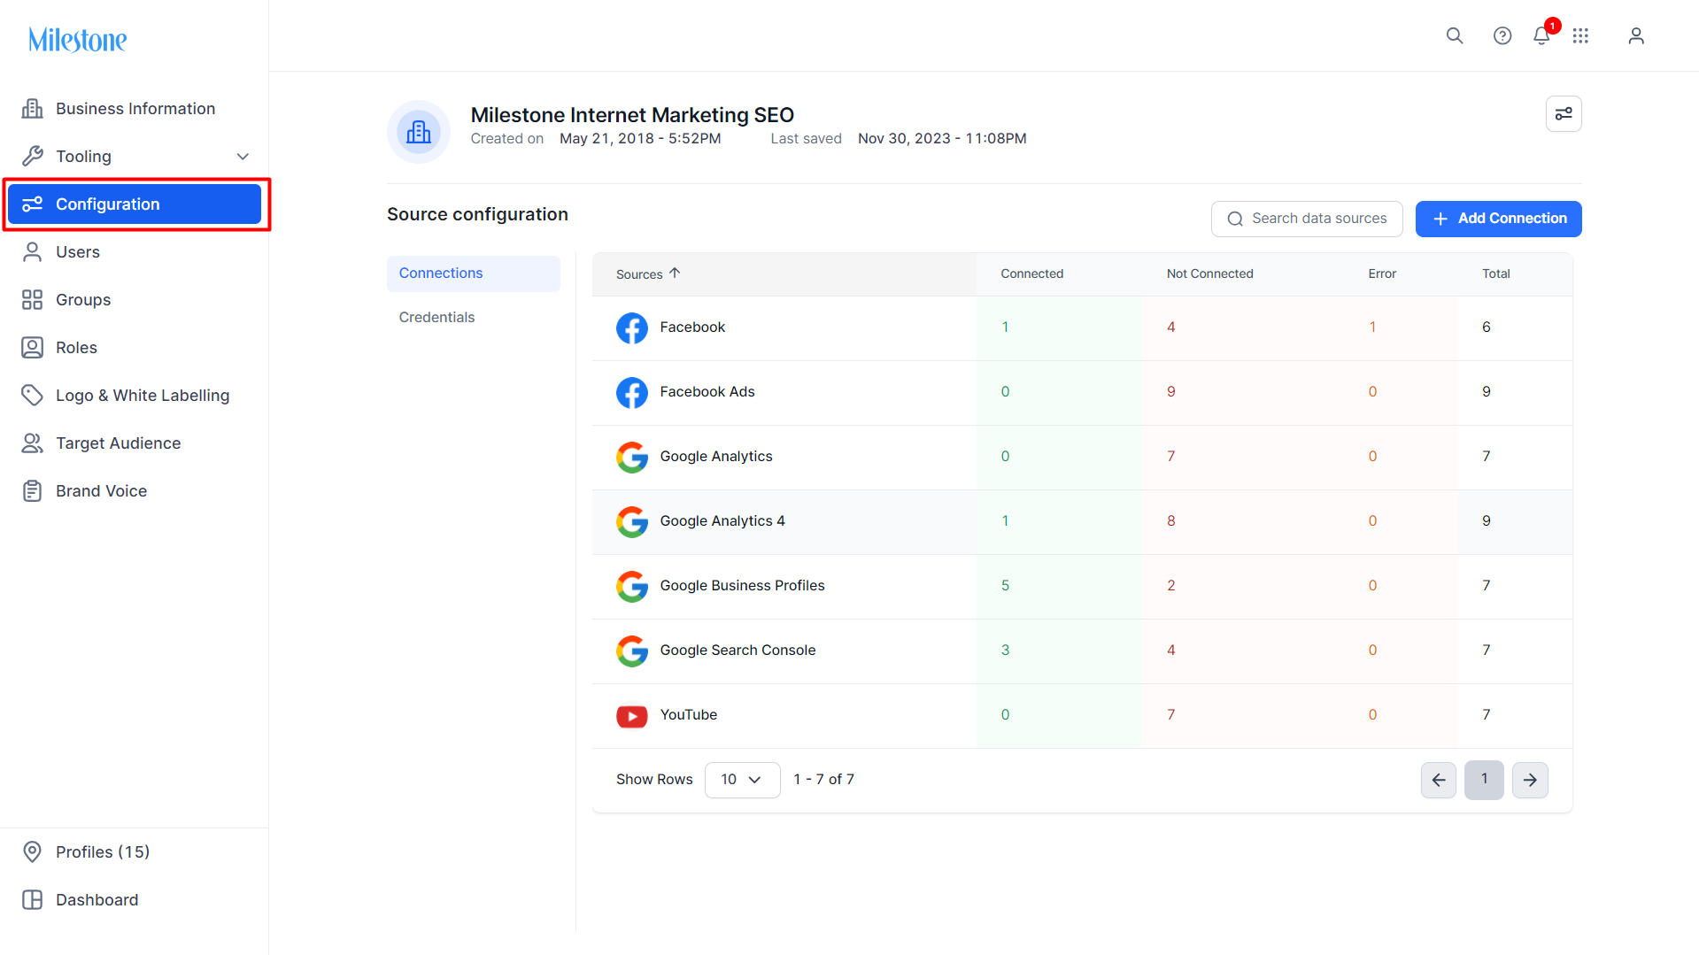Open the apps grid launcher

click(1580, 35)
